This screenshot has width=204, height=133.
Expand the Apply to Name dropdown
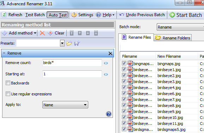pos(65,105)
